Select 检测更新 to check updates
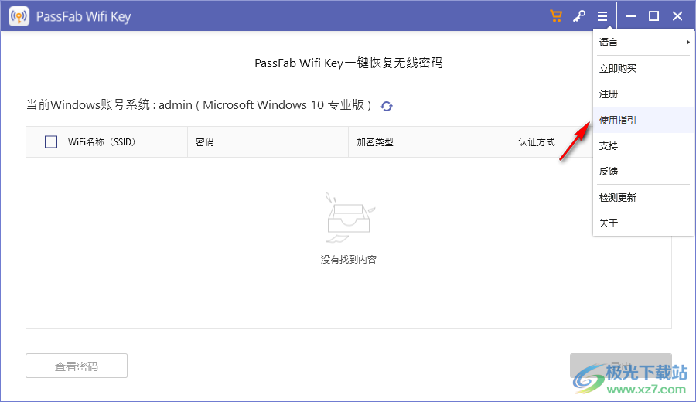This screenshot has width=696, height=402. pyautogui.click(x=643, y=197)
